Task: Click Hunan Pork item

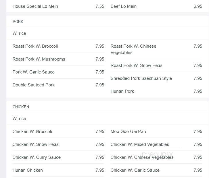Action: (x=122, y=91)
